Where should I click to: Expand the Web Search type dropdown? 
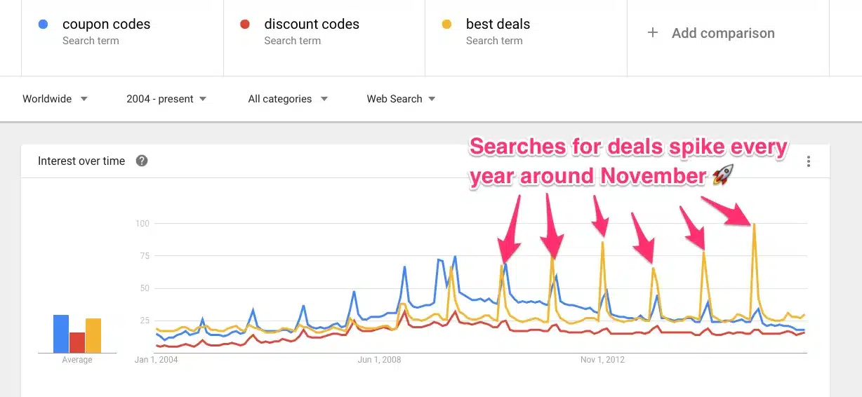(401, 99)
